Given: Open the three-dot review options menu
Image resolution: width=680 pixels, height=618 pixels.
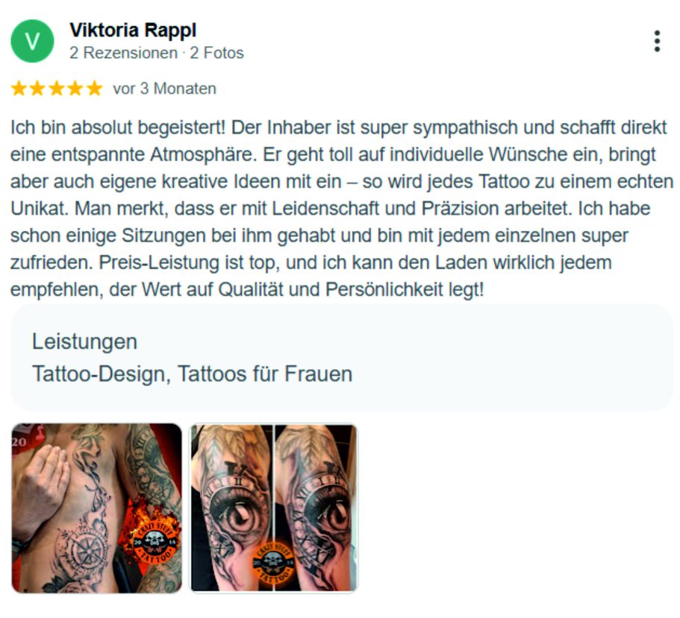Looking at the screenshot, I should click(x=657, y=41).
